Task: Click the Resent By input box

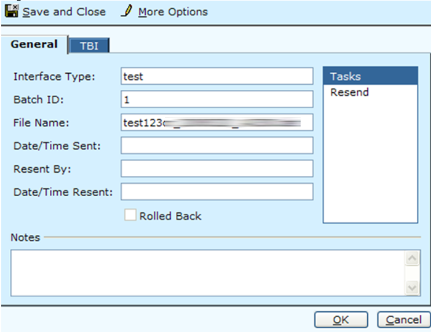Action: (x=217, y=168)
